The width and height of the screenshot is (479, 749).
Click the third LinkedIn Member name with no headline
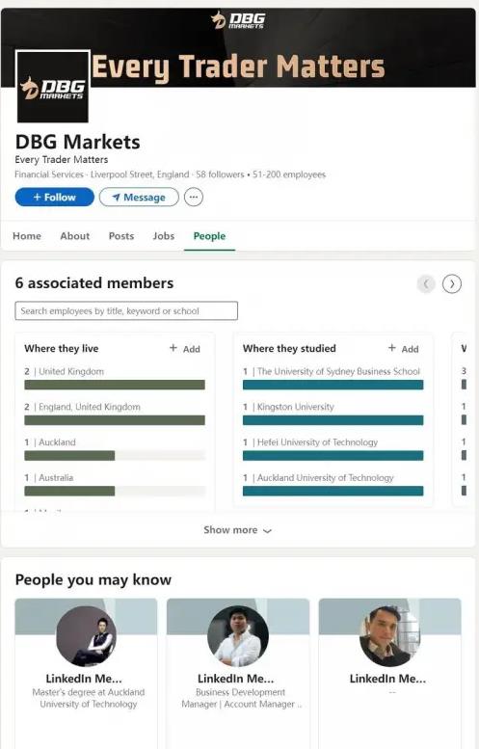coord(387,679)
